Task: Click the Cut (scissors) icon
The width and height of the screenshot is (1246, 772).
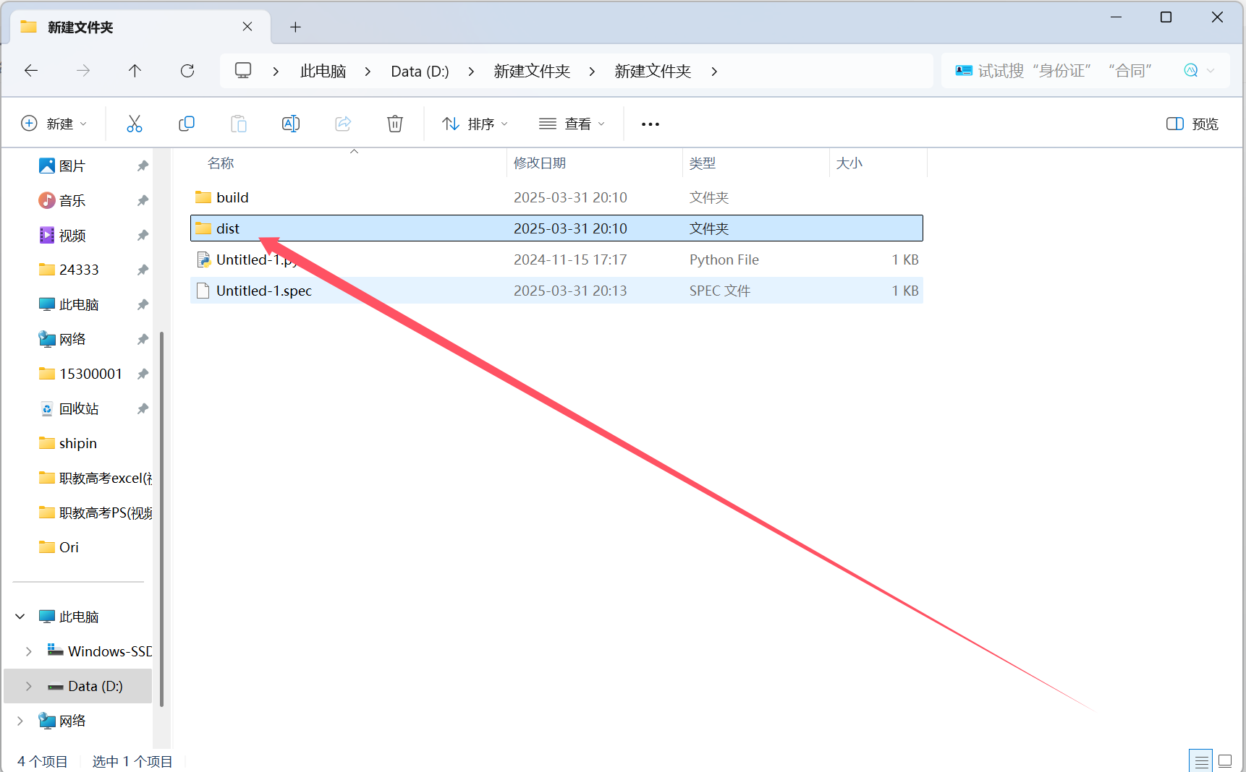Action: (x=135, y=123)
